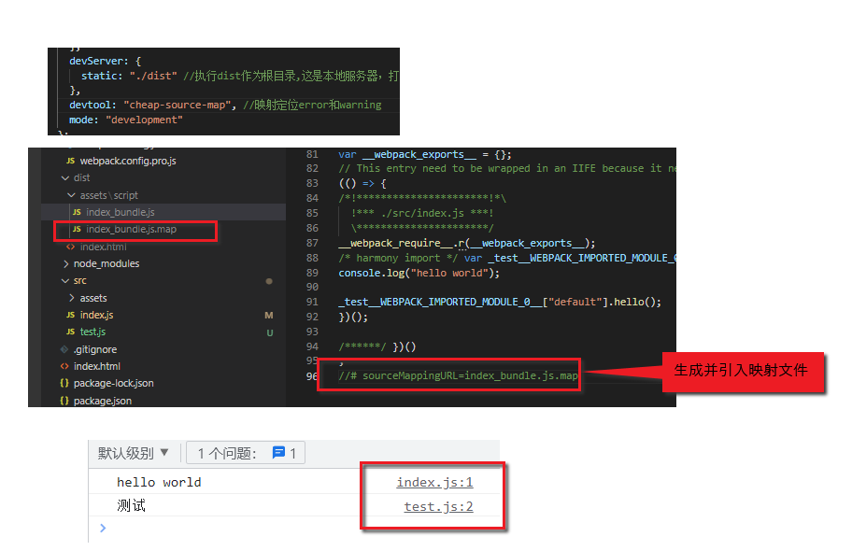Click the var __webpack_exports__ line 81

coord(424,154)
